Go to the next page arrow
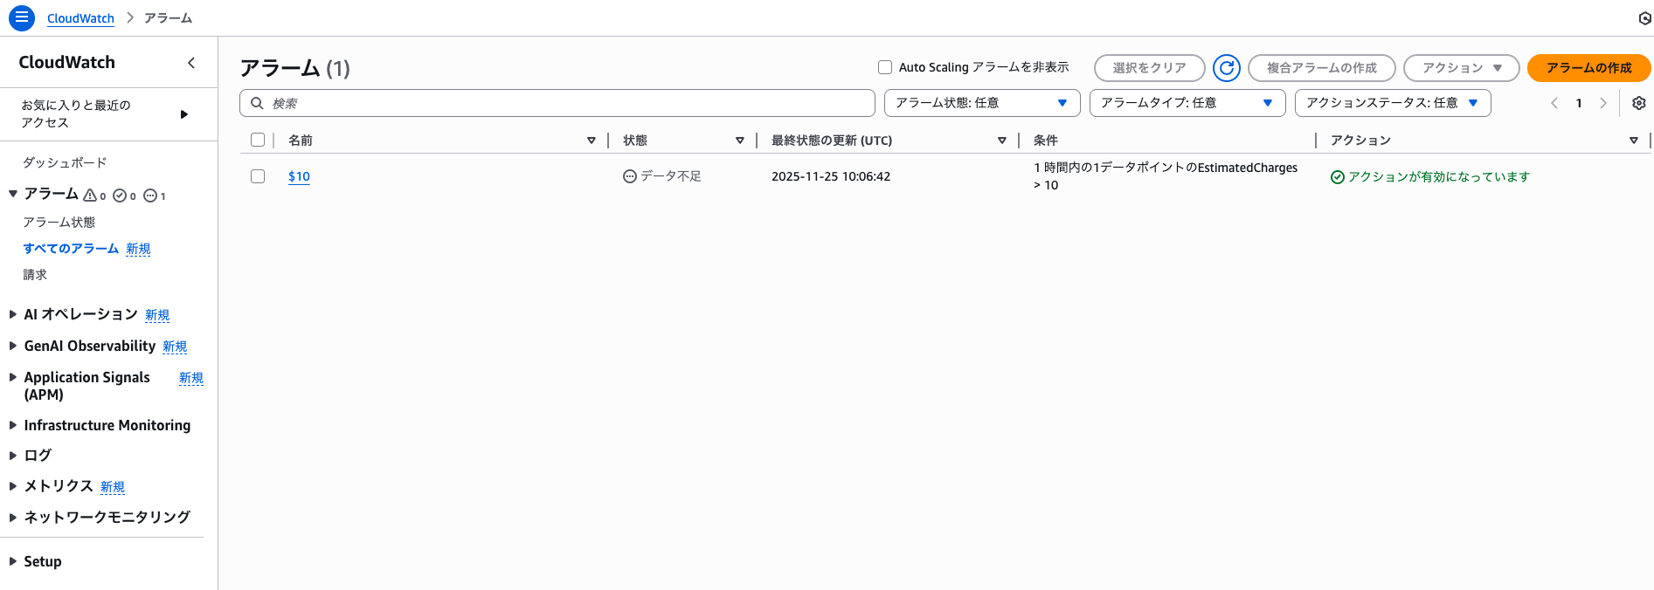Viewport: 1654px width, 590px height. tap(1603, 103)
